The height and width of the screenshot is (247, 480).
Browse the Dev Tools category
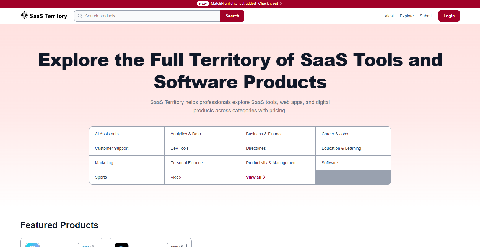180,148
